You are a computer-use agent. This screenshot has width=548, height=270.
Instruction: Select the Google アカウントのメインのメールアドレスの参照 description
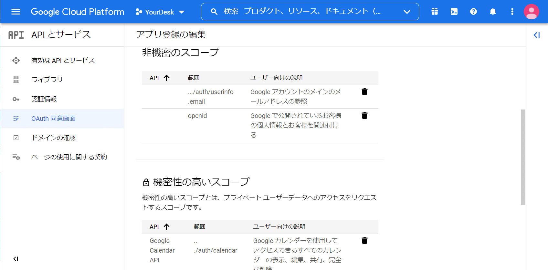point(296,97)
